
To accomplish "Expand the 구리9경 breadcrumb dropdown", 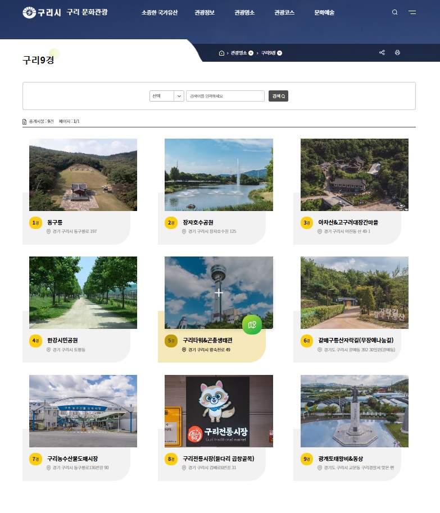I will click(279, 53).
